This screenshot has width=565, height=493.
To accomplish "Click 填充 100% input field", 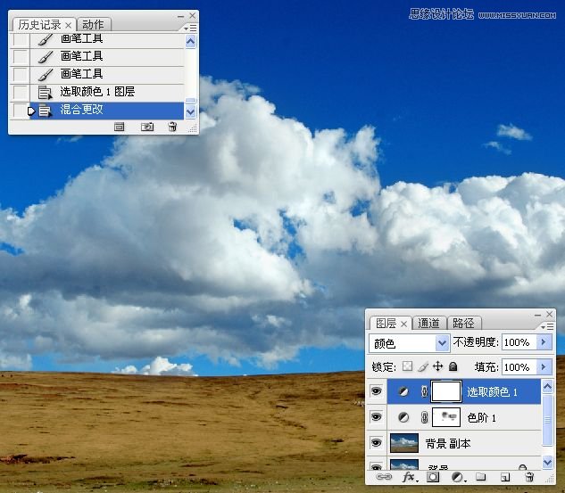I will (x=519, y=367).
